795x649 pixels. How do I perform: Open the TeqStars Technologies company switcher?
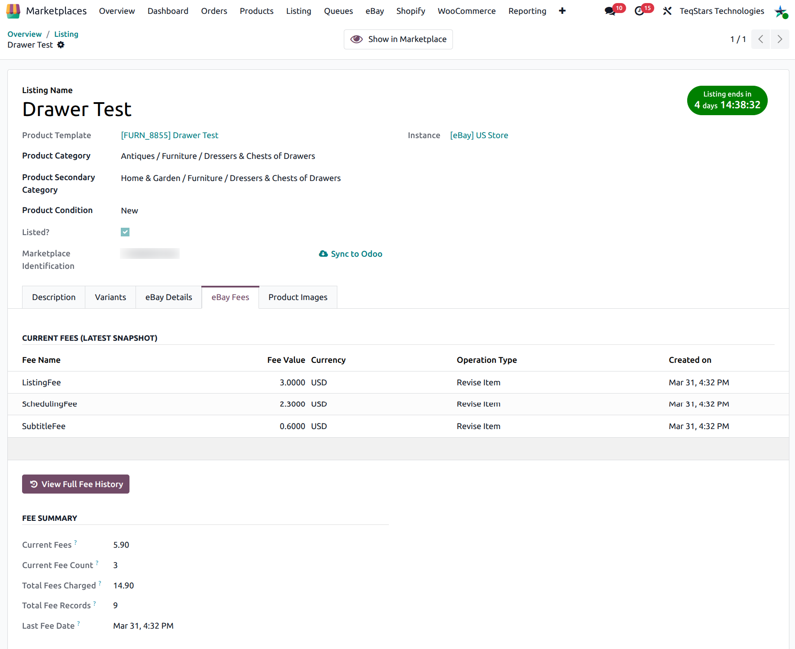pyautogui.click(x=722, y=11)
